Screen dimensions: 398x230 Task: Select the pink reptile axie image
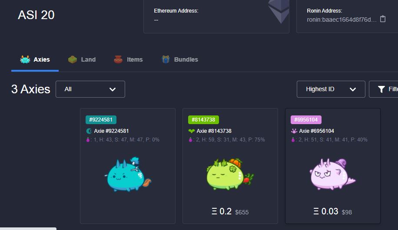click(332, 174)
